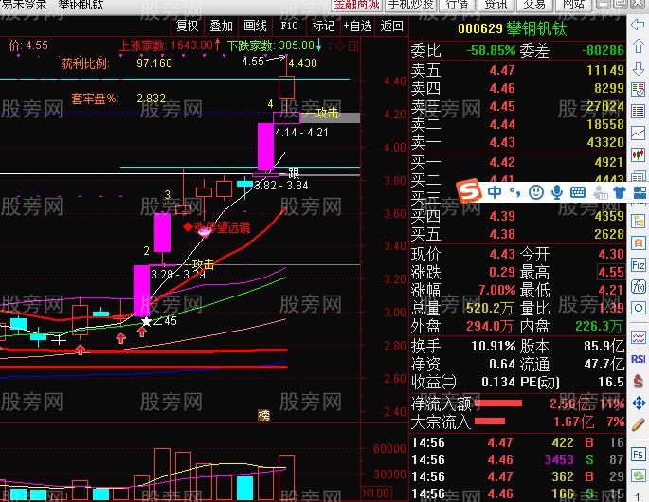Open the colored quote list grid icon
Screen dimensions: 649x502
638,112
